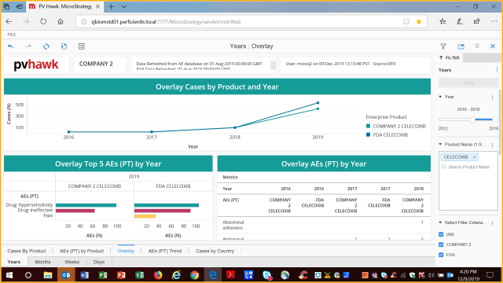The image size is (503, 283).
Task: Click the Year slider right handle at 2019
Action: [x=495, y=119]
